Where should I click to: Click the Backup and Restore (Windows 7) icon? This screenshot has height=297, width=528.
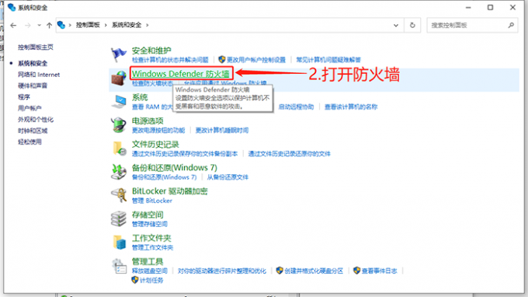(x=119, y=172)
